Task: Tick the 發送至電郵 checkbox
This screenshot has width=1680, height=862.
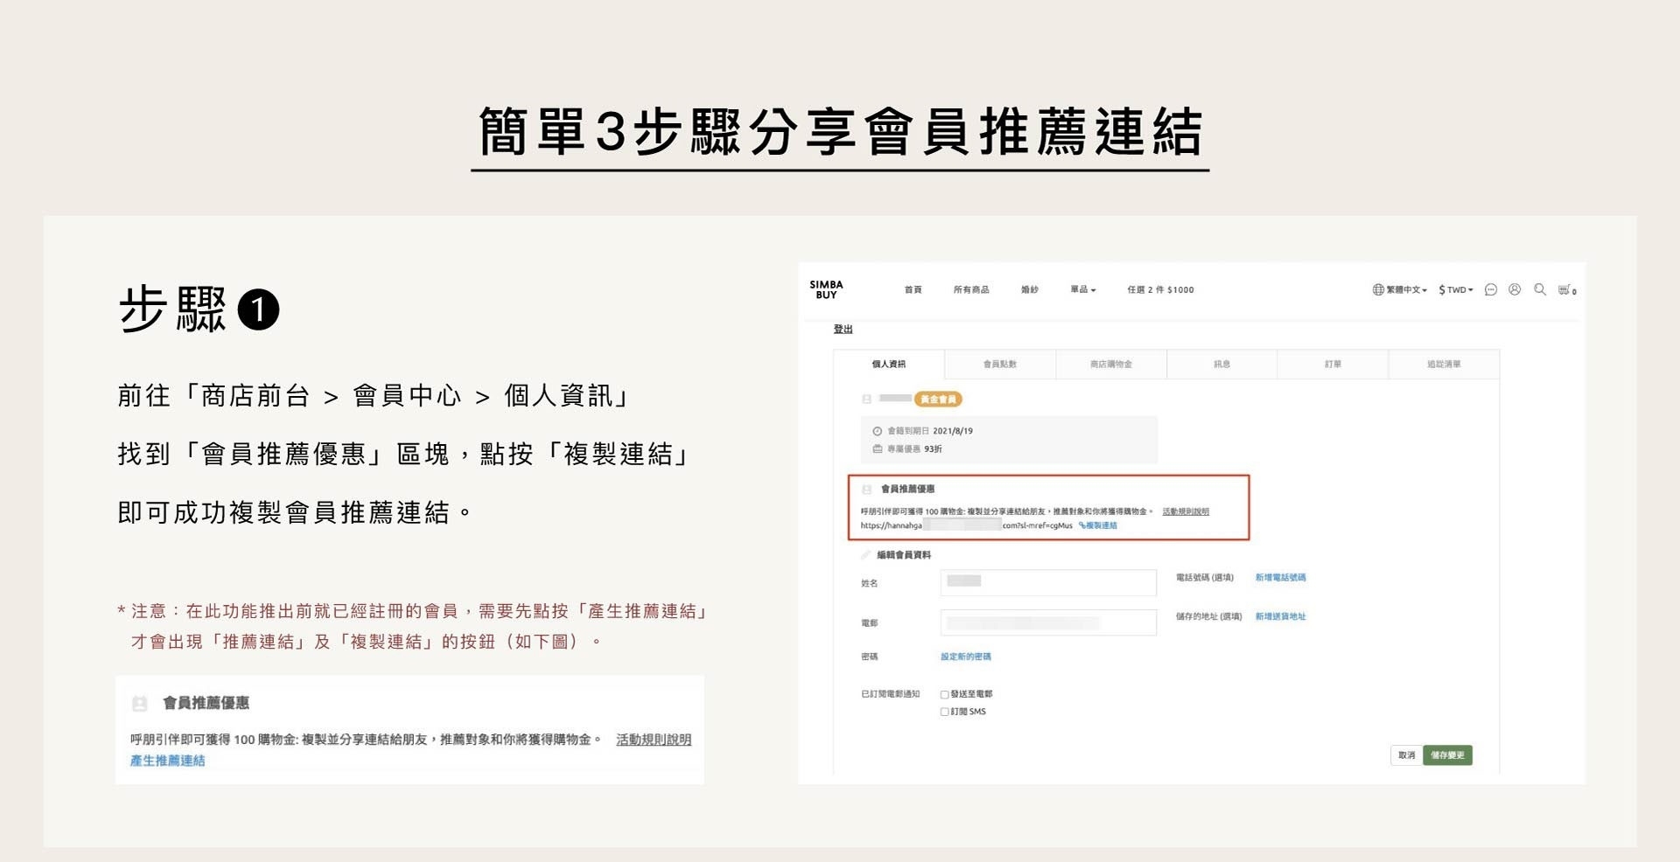Action: 945,694
